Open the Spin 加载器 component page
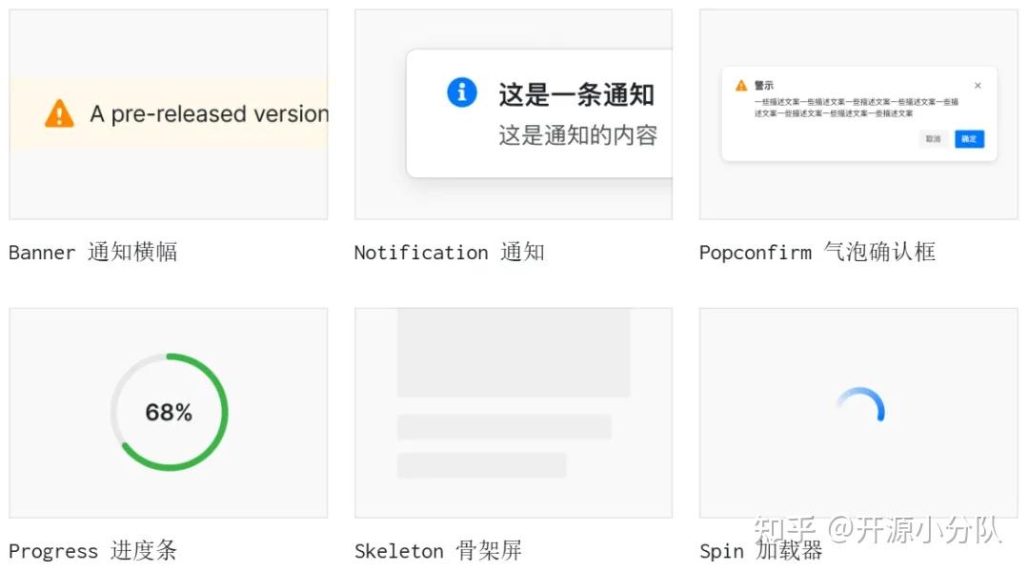 [x=762, y=550]
